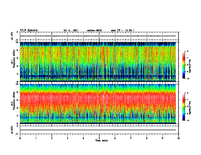Click the 'ch.1(V)' axis label
This screenshot has width=201, height=155.
[x=12, y=36]
